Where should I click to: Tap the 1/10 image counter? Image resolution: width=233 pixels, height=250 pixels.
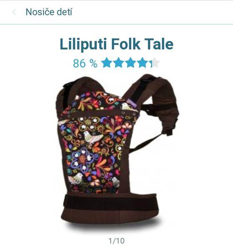click(x=116, y=241)
